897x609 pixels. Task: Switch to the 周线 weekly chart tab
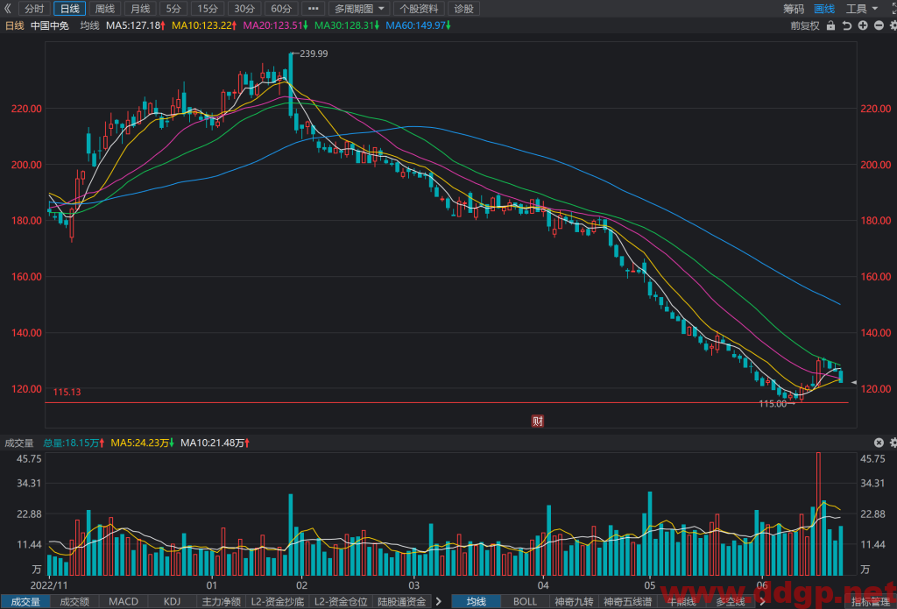coord(105,9)
